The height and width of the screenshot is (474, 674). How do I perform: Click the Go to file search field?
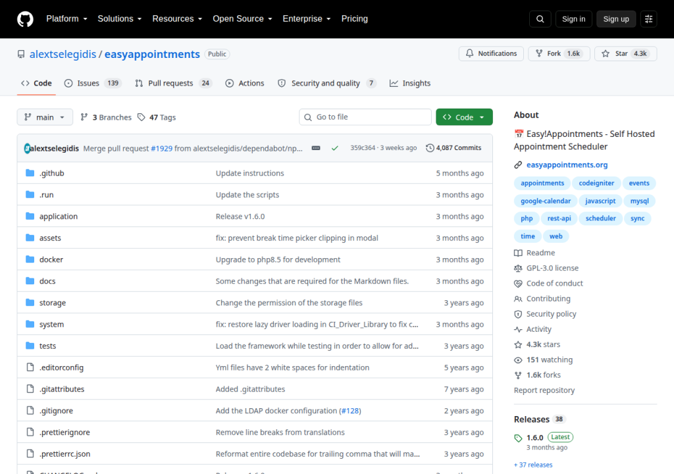coord(365,117)
